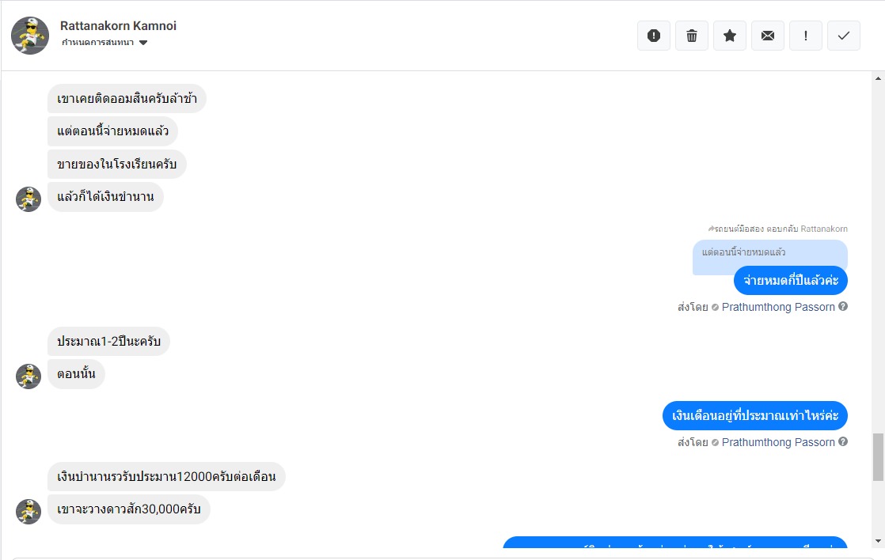Click message bubble mentioning 12000 per month

166,476
